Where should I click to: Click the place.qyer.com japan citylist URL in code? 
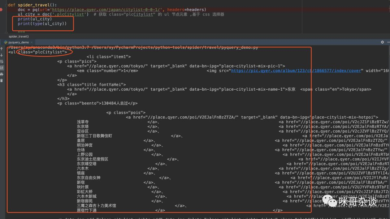pyautogui.click(x=107, y=10)
